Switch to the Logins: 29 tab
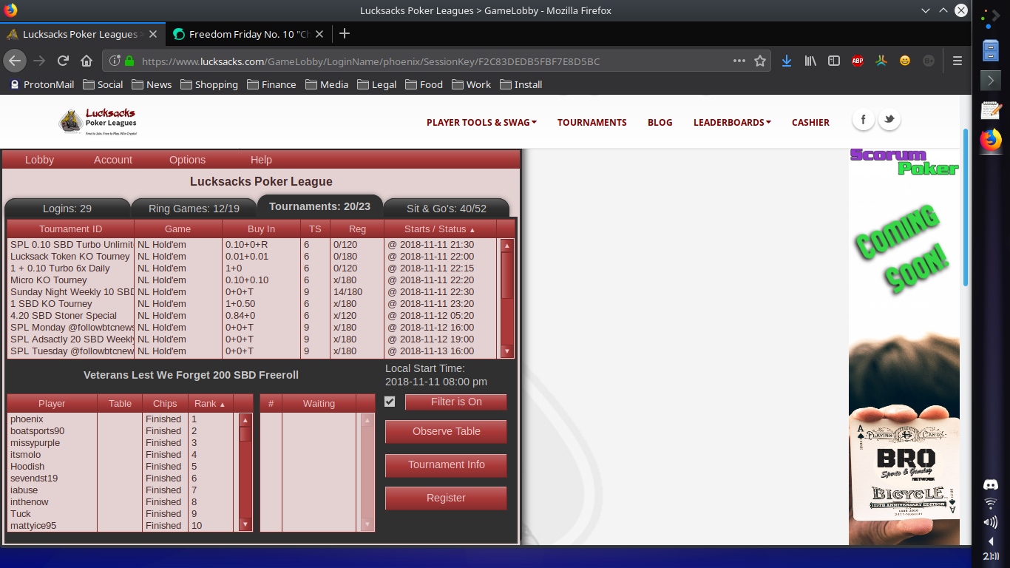1010x568 pixels. click(67, 209)
